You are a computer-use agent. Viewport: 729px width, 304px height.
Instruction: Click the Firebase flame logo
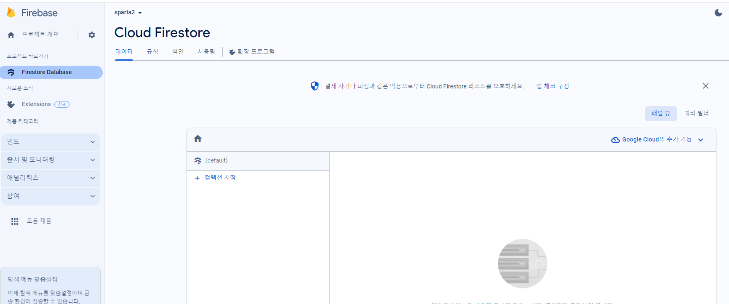(11, 13)
